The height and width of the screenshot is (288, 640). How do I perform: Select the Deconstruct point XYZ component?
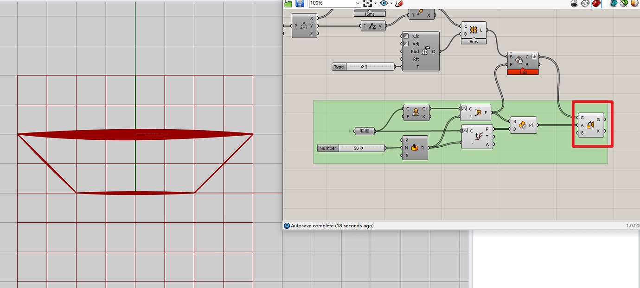click(x=304, y=25)
